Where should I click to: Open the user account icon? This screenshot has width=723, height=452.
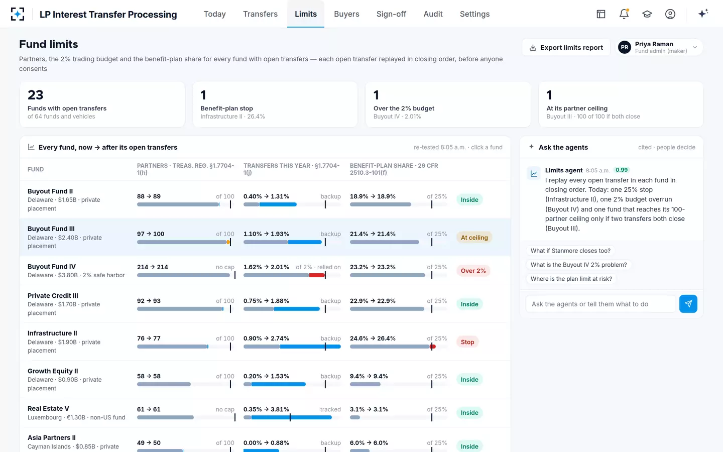[x=670, y=14]
